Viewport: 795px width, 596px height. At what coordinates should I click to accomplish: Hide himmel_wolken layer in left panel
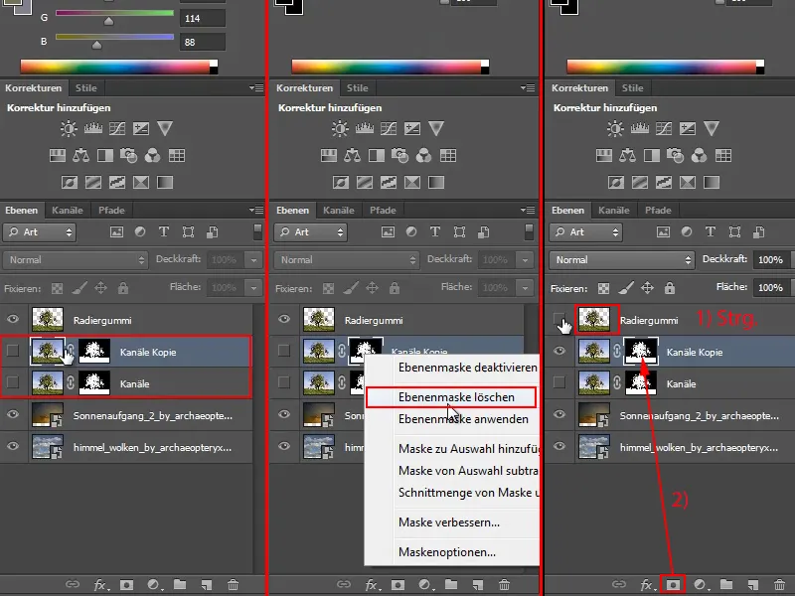tap(13, 446)
